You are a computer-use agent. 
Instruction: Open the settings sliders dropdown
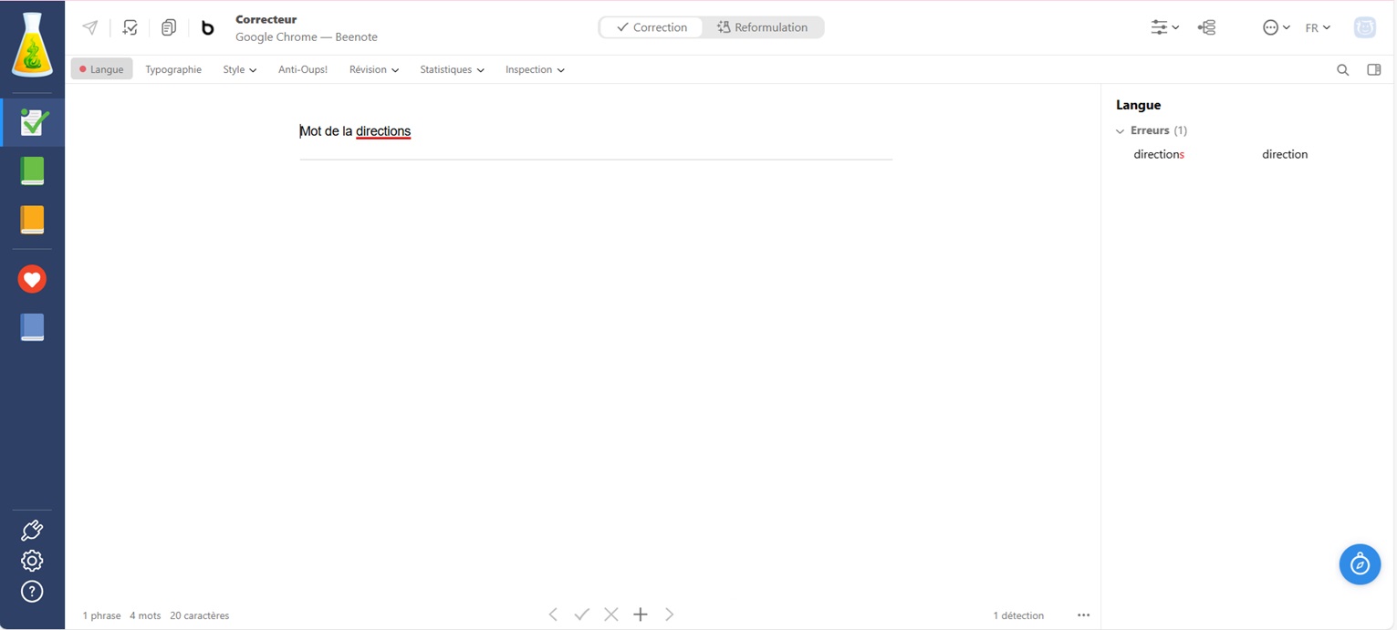point(1164,27)
